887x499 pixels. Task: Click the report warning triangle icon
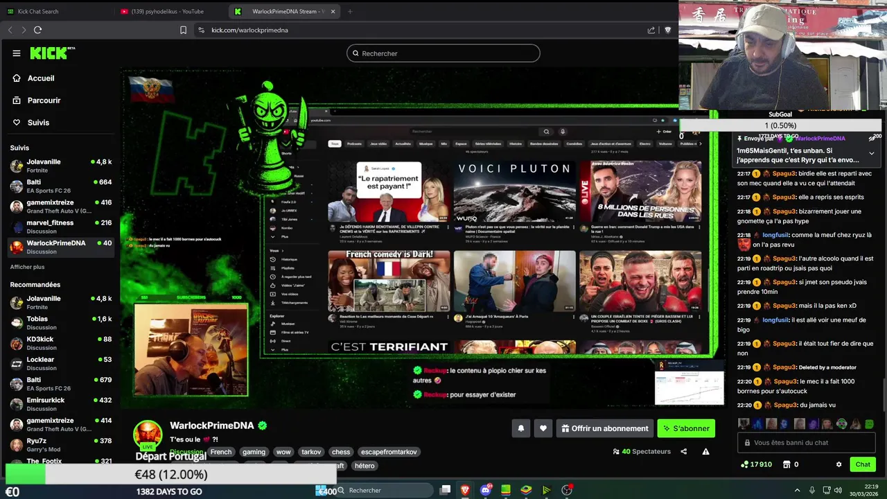coord(705,451)
